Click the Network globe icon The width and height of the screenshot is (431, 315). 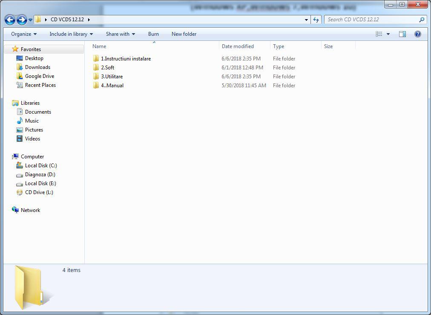tap(15, 210)
